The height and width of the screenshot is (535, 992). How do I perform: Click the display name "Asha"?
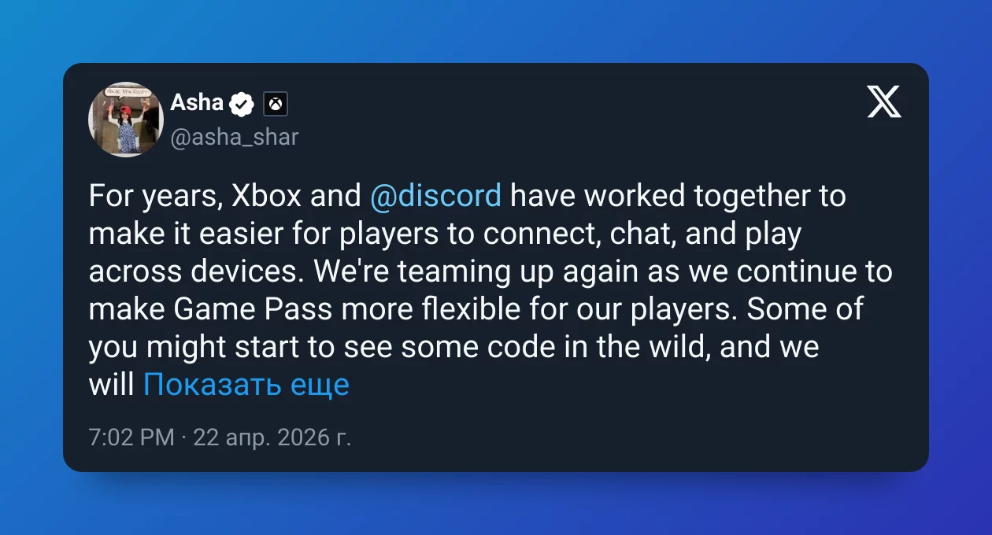click(x=197, y=102)
